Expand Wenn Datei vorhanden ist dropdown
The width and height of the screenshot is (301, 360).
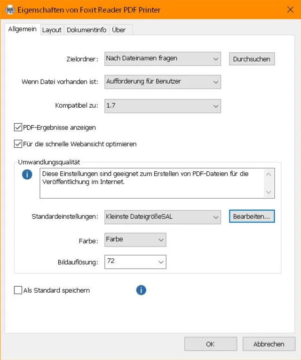pos(162,82)
